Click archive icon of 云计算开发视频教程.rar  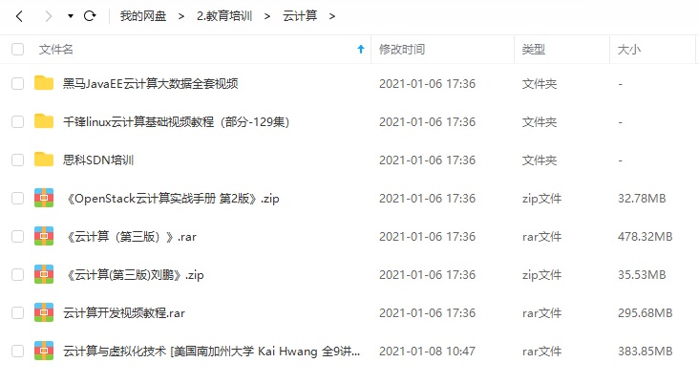pyautogui.click(x=44, y=312)
